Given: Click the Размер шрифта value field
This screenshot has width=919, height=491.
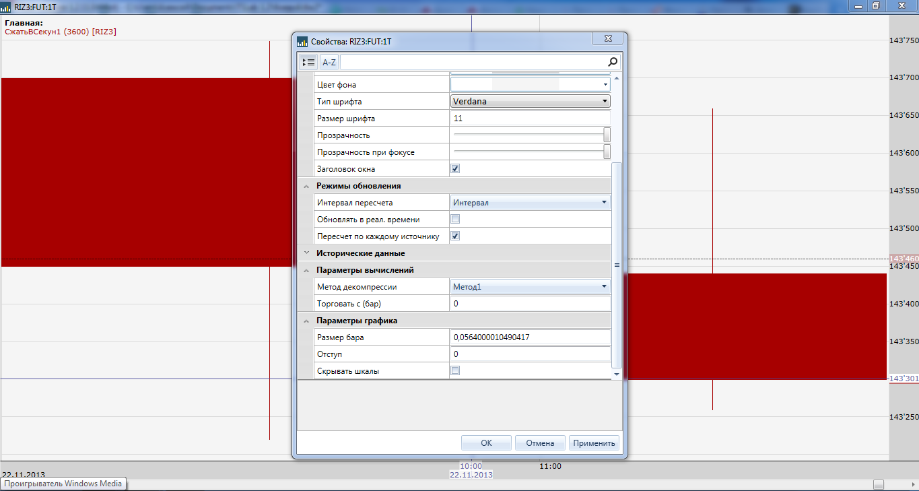Looking at the screenshot, I should tap(531, 119).
